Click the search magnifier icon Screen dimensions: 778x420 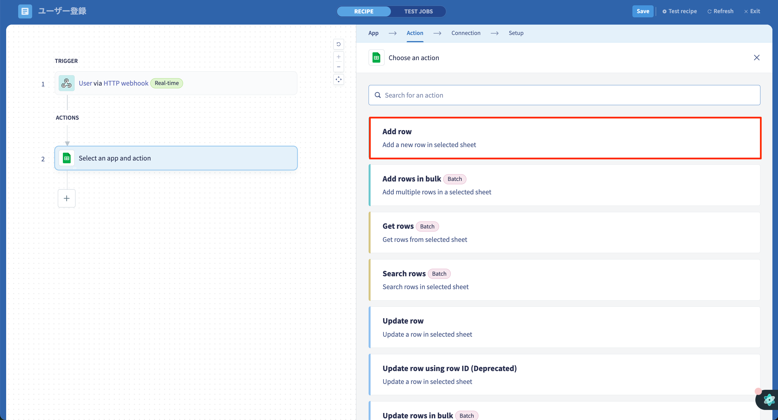pos(378,95)
